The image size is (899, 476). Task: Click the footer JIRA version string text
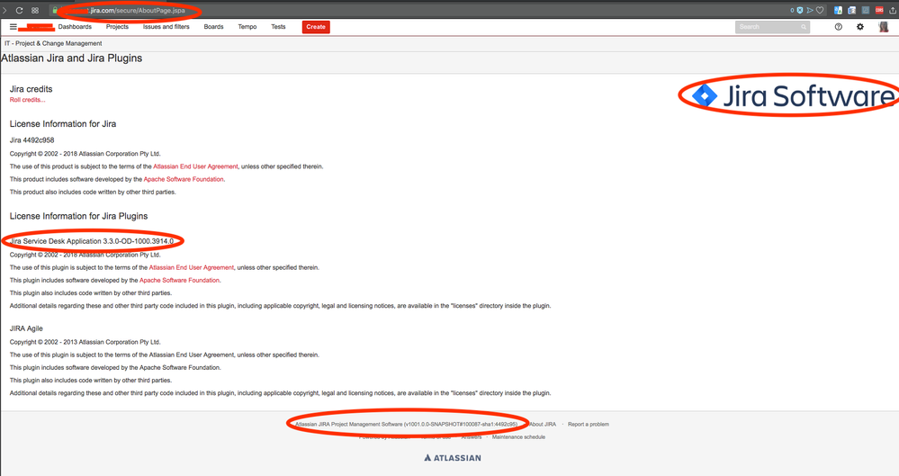click(x=406, y=425)
